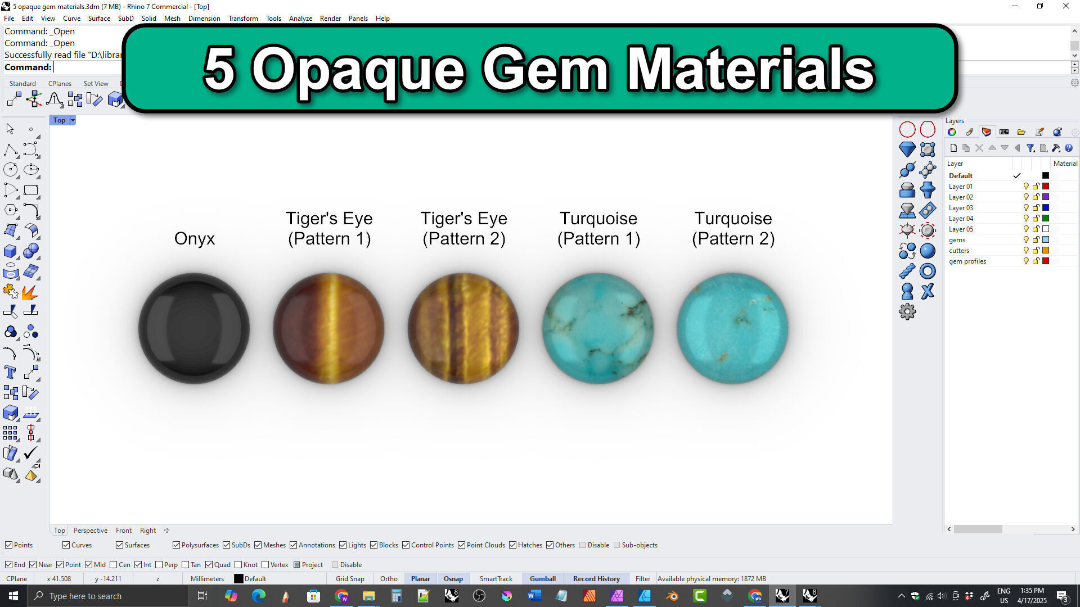Click the filter funnel icon in Layers panel

pos(1030,148)
